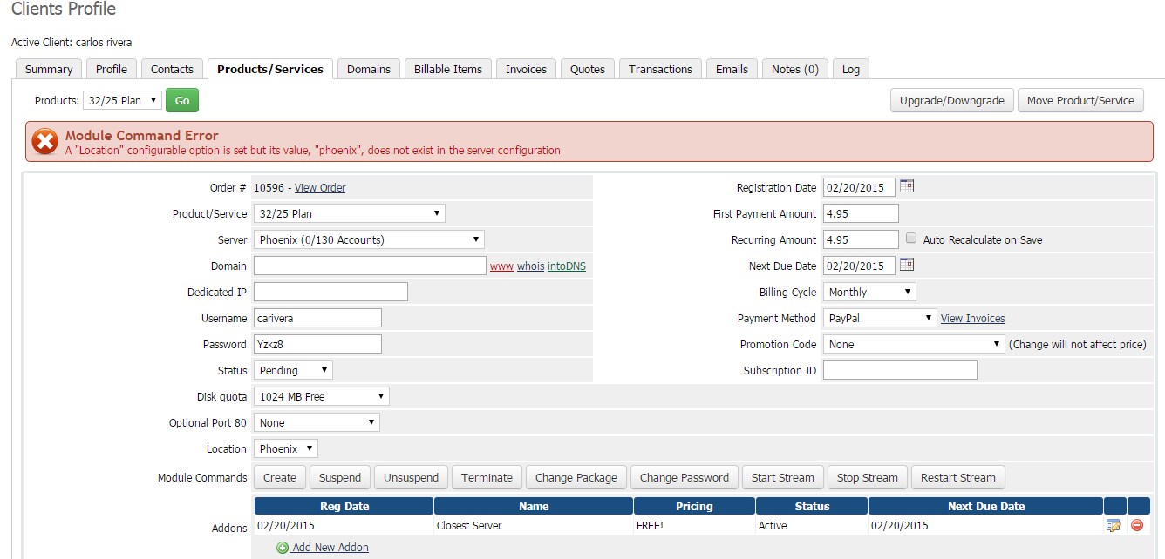Screen dimensions: 1165x559
Task: Click the Next Due Date column header
Action: point(986,506)
